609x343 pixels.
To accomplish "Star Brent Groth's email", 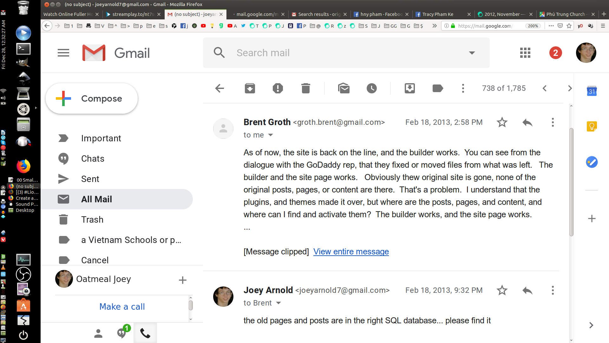I will tap(502, 122).
